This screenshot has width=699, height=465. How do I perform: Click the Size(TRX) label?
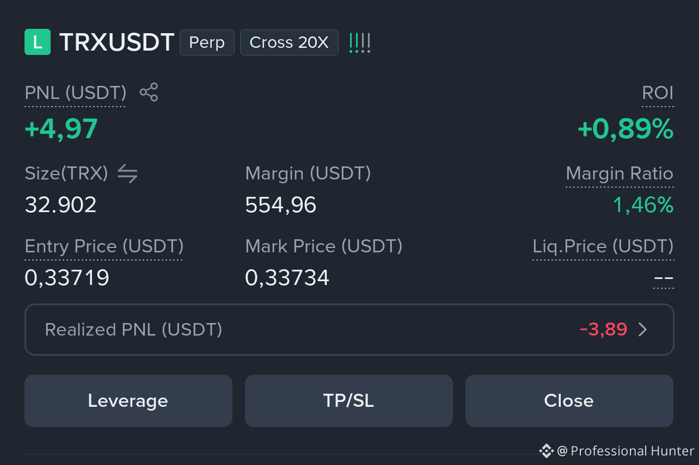point(66,173)
